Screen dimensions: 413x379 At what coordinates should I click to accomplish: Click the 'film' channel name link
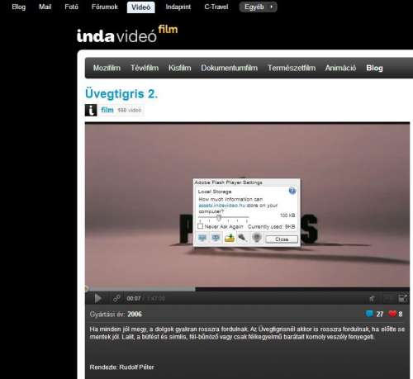pos(107,110)
